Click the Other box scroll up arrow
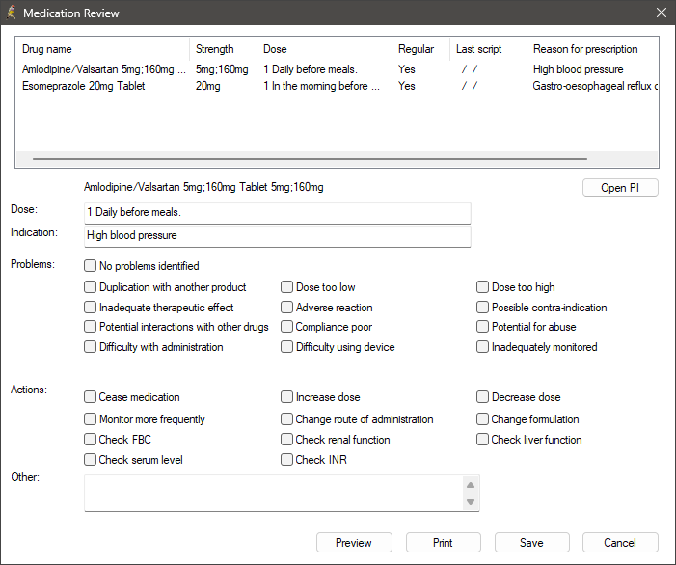676x565 pixels. [x=471, y=485]
